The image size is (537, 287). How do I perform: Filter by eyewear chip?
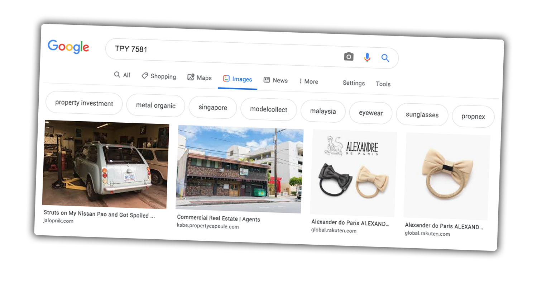(371, 113)
